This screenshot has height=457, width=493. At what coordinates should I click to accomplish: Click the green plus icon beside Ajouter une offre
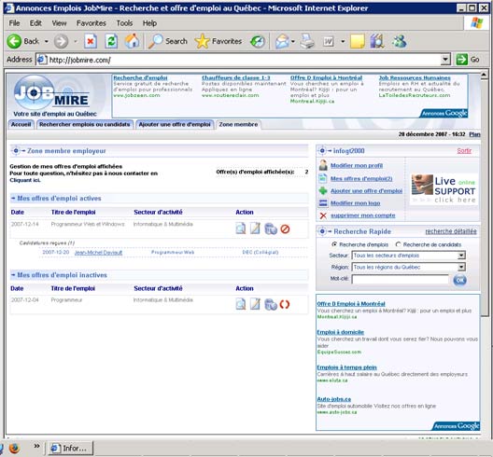[x=323, y=190]
